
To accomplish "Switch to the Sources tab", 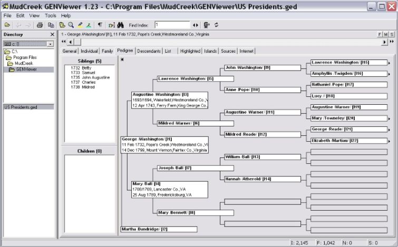I will (228, 51).
